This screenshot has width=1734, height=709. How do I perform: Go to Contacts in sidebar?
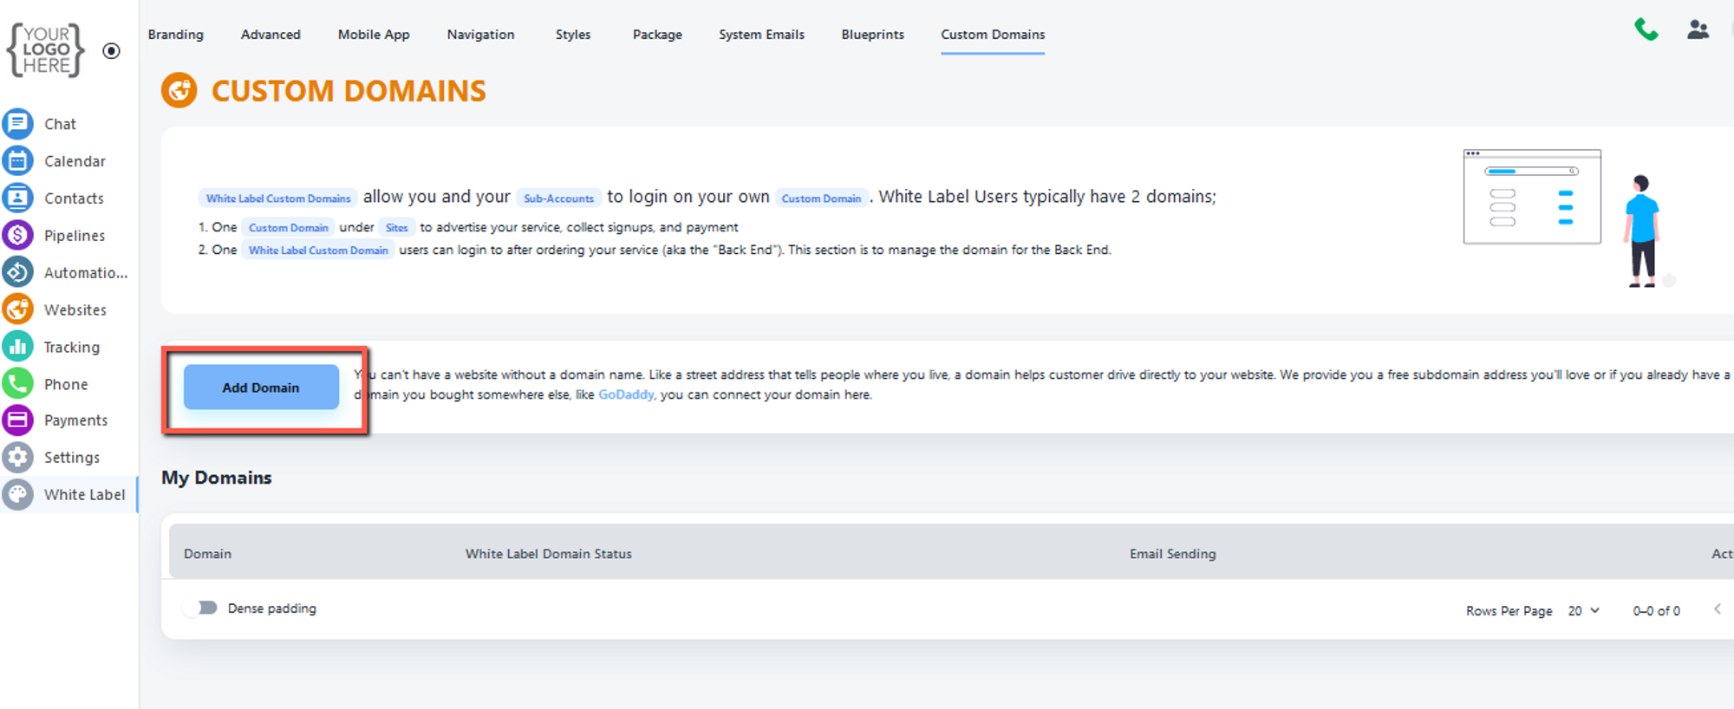click(17, 198)
